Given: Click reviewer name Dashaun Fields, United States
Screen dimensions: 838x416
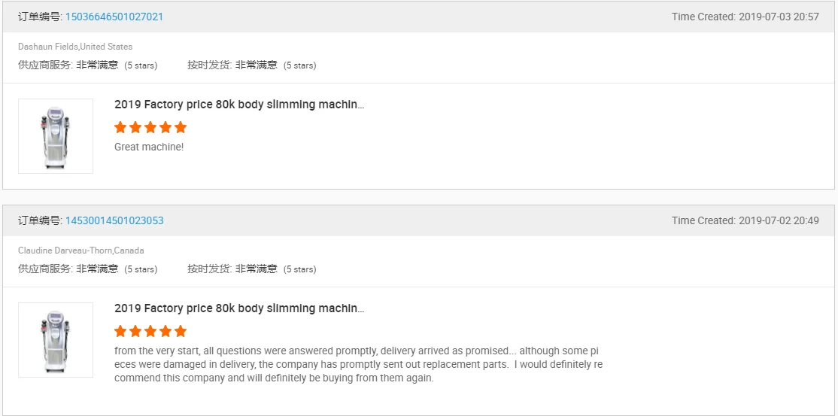Looking at the screenshot, I should click(75, 47).
